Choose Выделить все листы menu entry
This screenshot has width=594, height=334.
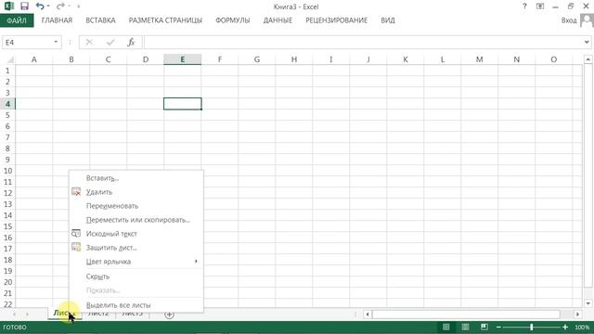point(136,305)
